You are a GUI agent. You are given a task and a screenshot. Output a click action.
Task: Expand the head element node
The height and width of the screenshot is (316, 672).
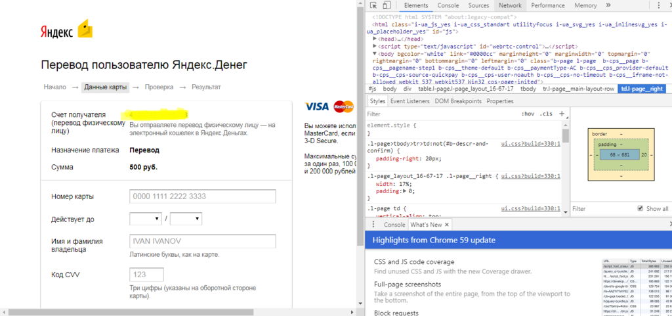pos(374,39)
